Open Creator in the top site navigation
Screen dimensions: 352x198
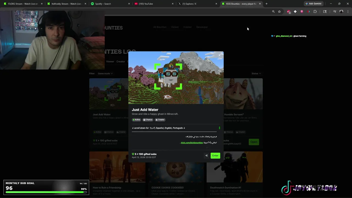tap(188, 27)
